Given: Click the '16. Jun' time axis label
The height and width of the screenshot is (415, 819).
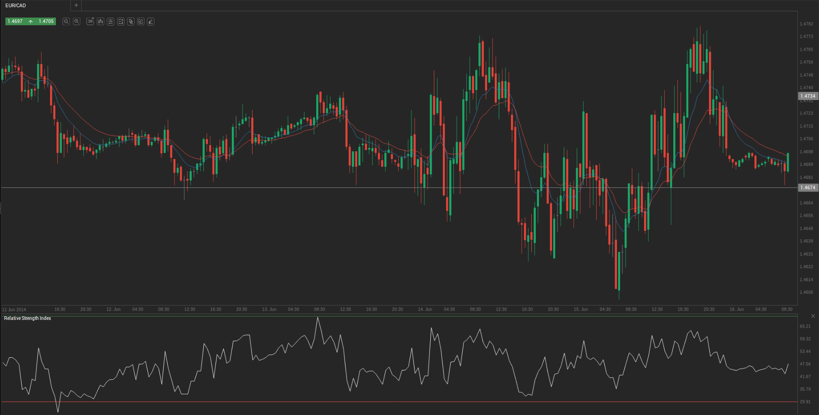Looking at the screenshot, I should 736,310.
